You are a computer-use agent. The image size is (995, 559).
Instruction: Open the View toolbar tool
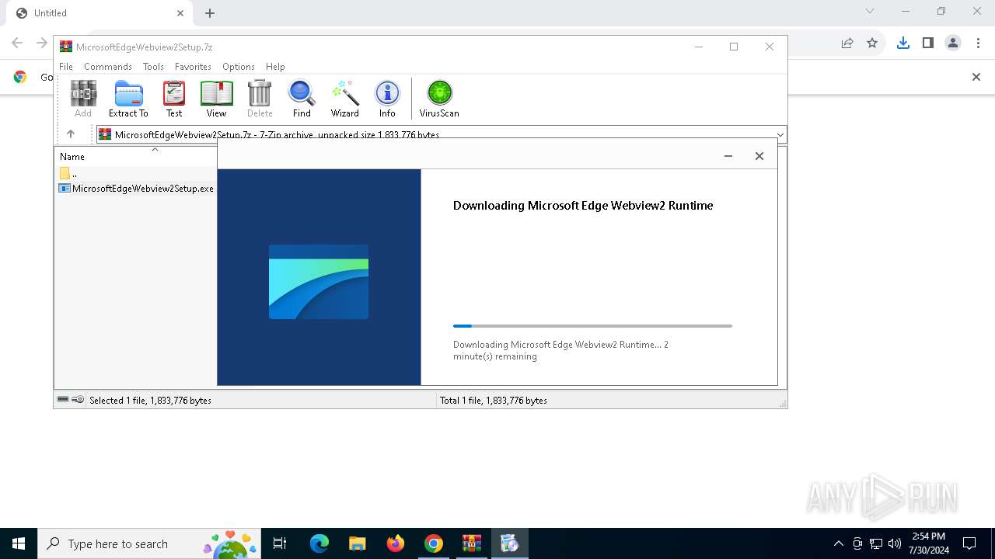(216, 99)
